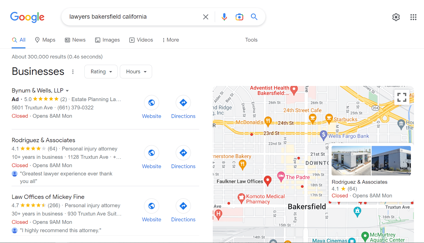Switch to the News tab
Viewport: 424px width, 243px height.
[x=75, y=40]
